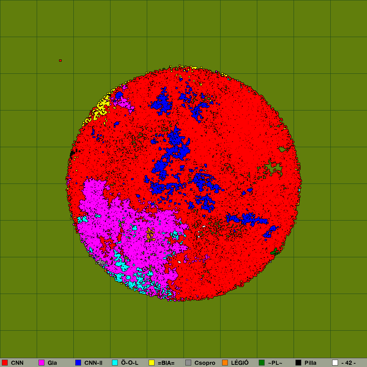The height and width of the screenshot is (367, 367).
Task: Select the '- 42 -' legend label
Action: (349, 363)
